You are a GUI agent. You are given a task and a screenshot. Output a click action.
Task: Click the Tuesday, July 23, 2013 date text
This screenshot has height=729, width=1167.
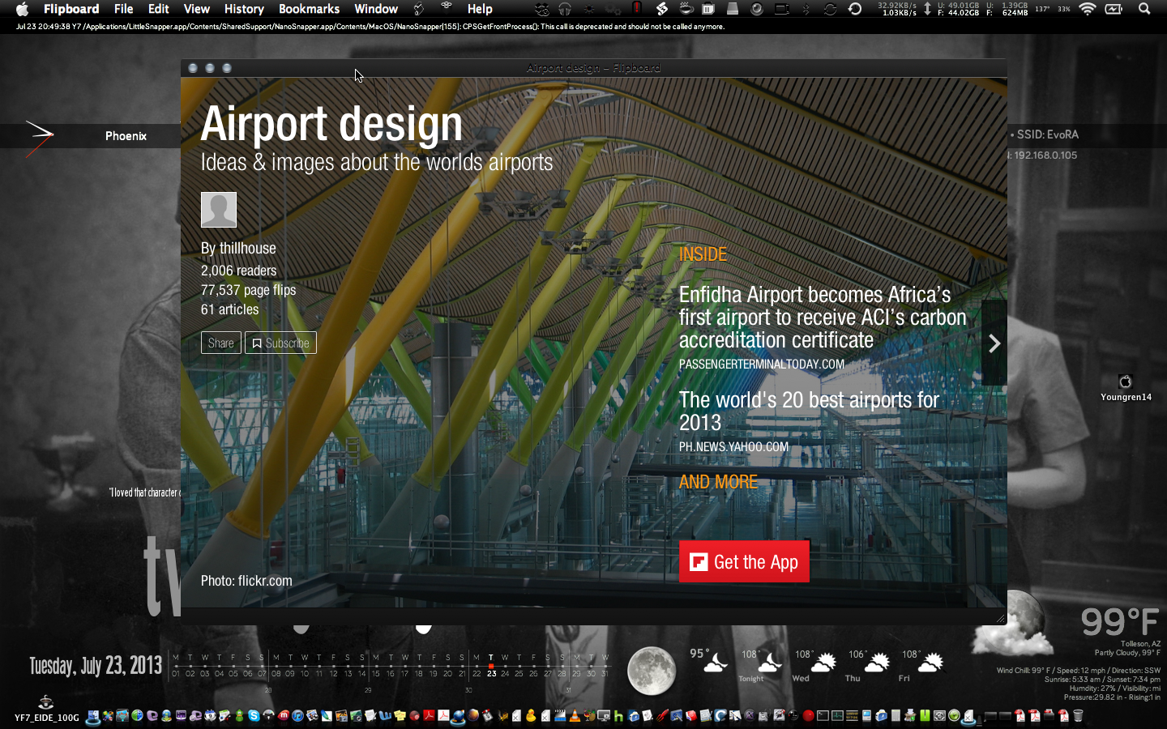(96, 666)
